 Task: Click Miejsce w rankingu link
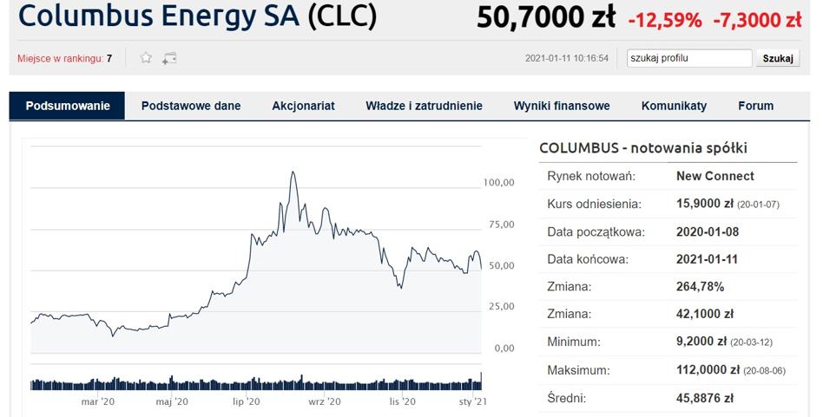coord(61,59)
